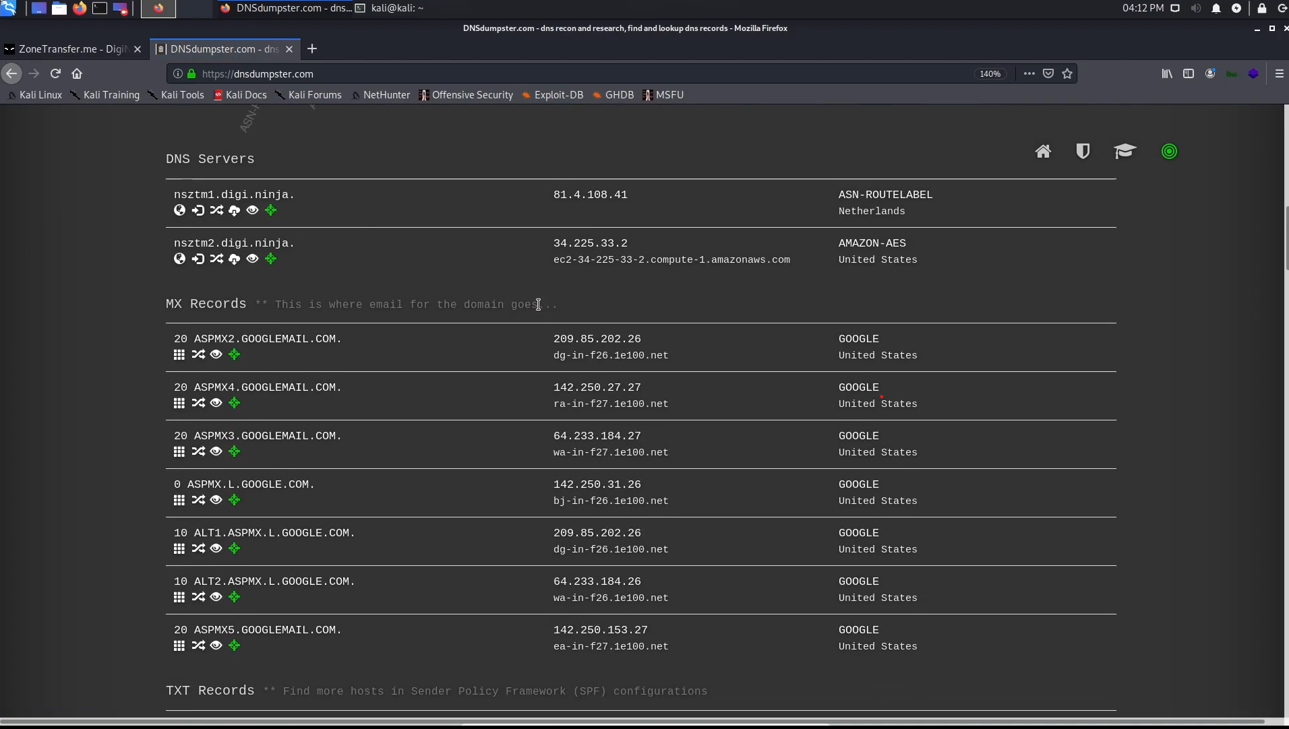Click the globe icon under nsztm1.digi.ninja

pyautogui.click(x=179, y=210)
